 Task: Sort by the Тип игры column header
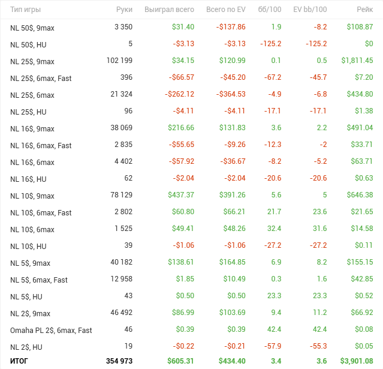coord(26,10)
